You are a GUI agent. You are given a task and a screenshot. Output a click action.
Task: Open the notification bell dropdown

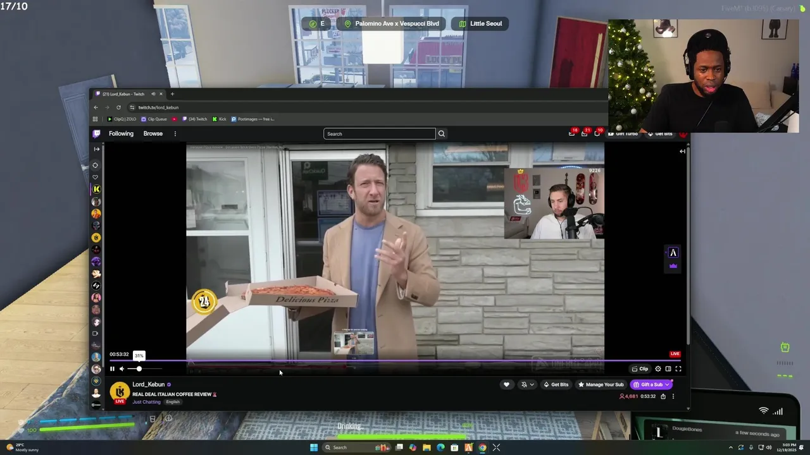click(527, 384)
